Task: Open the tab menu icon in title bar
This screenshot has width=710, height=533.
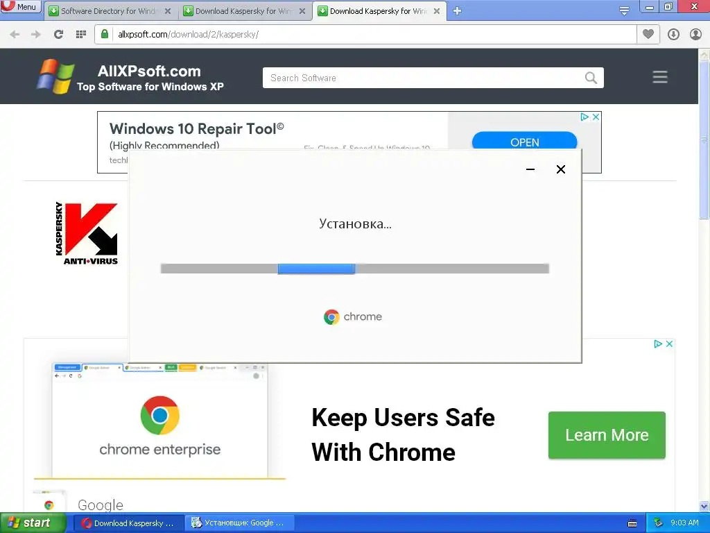Action: tap(624, 10)
